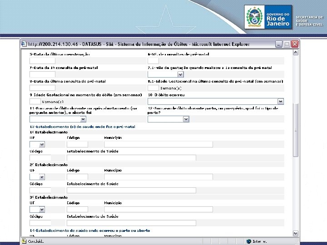Close the DATASUS SIM browser window

[295, 44]
